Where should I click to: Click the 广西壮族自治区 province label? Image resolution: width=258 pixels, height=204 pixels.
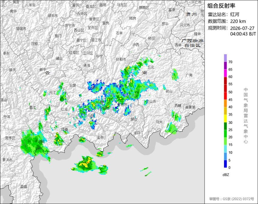tap(193, 43)
